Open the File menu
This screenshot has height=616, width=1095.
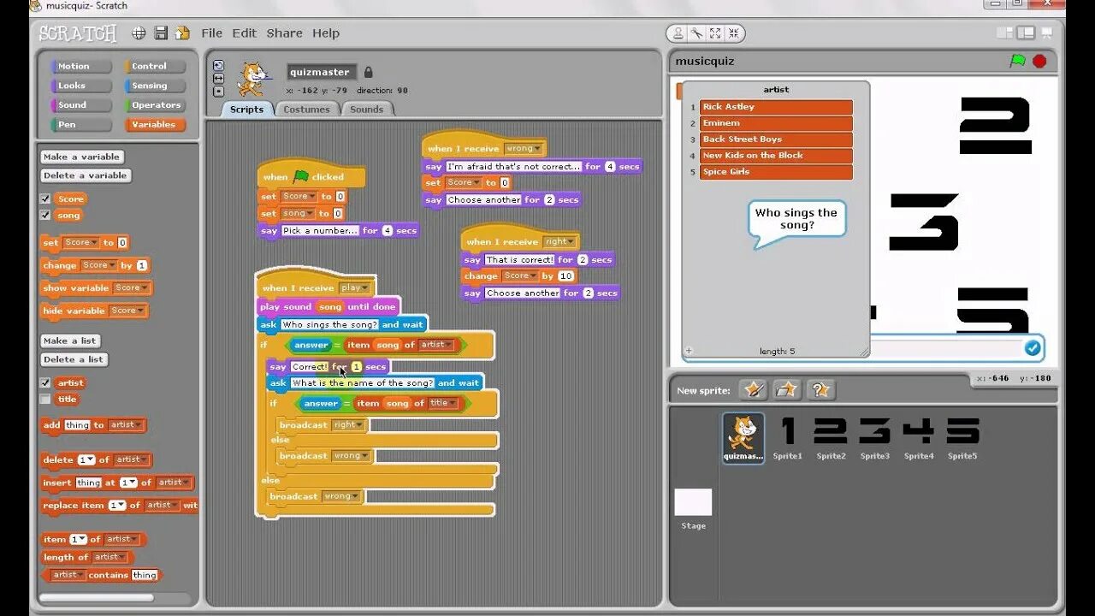coord(211,33)
